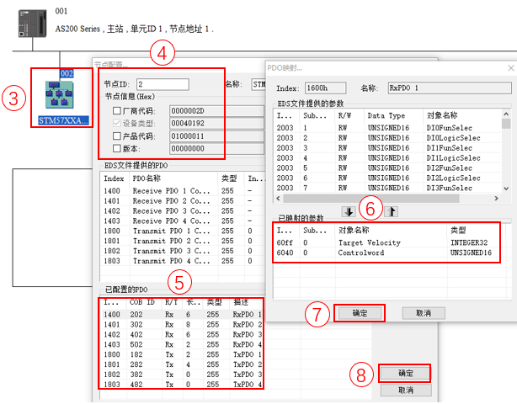Image resolution: width=517 pixels, height=404 pixels.
Task: Click left arrow of horizontal scrollbar
Action: [x=278, y=199]
